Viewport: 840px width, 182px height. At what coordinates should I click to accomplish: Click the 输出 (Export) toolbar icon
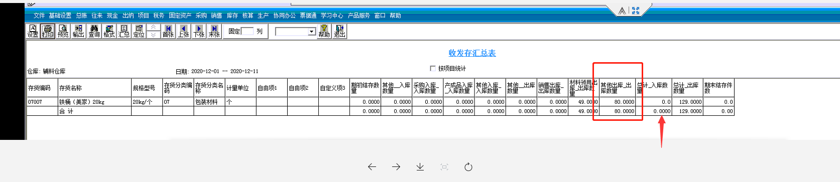pyautogui.click(x=78, y=31)
